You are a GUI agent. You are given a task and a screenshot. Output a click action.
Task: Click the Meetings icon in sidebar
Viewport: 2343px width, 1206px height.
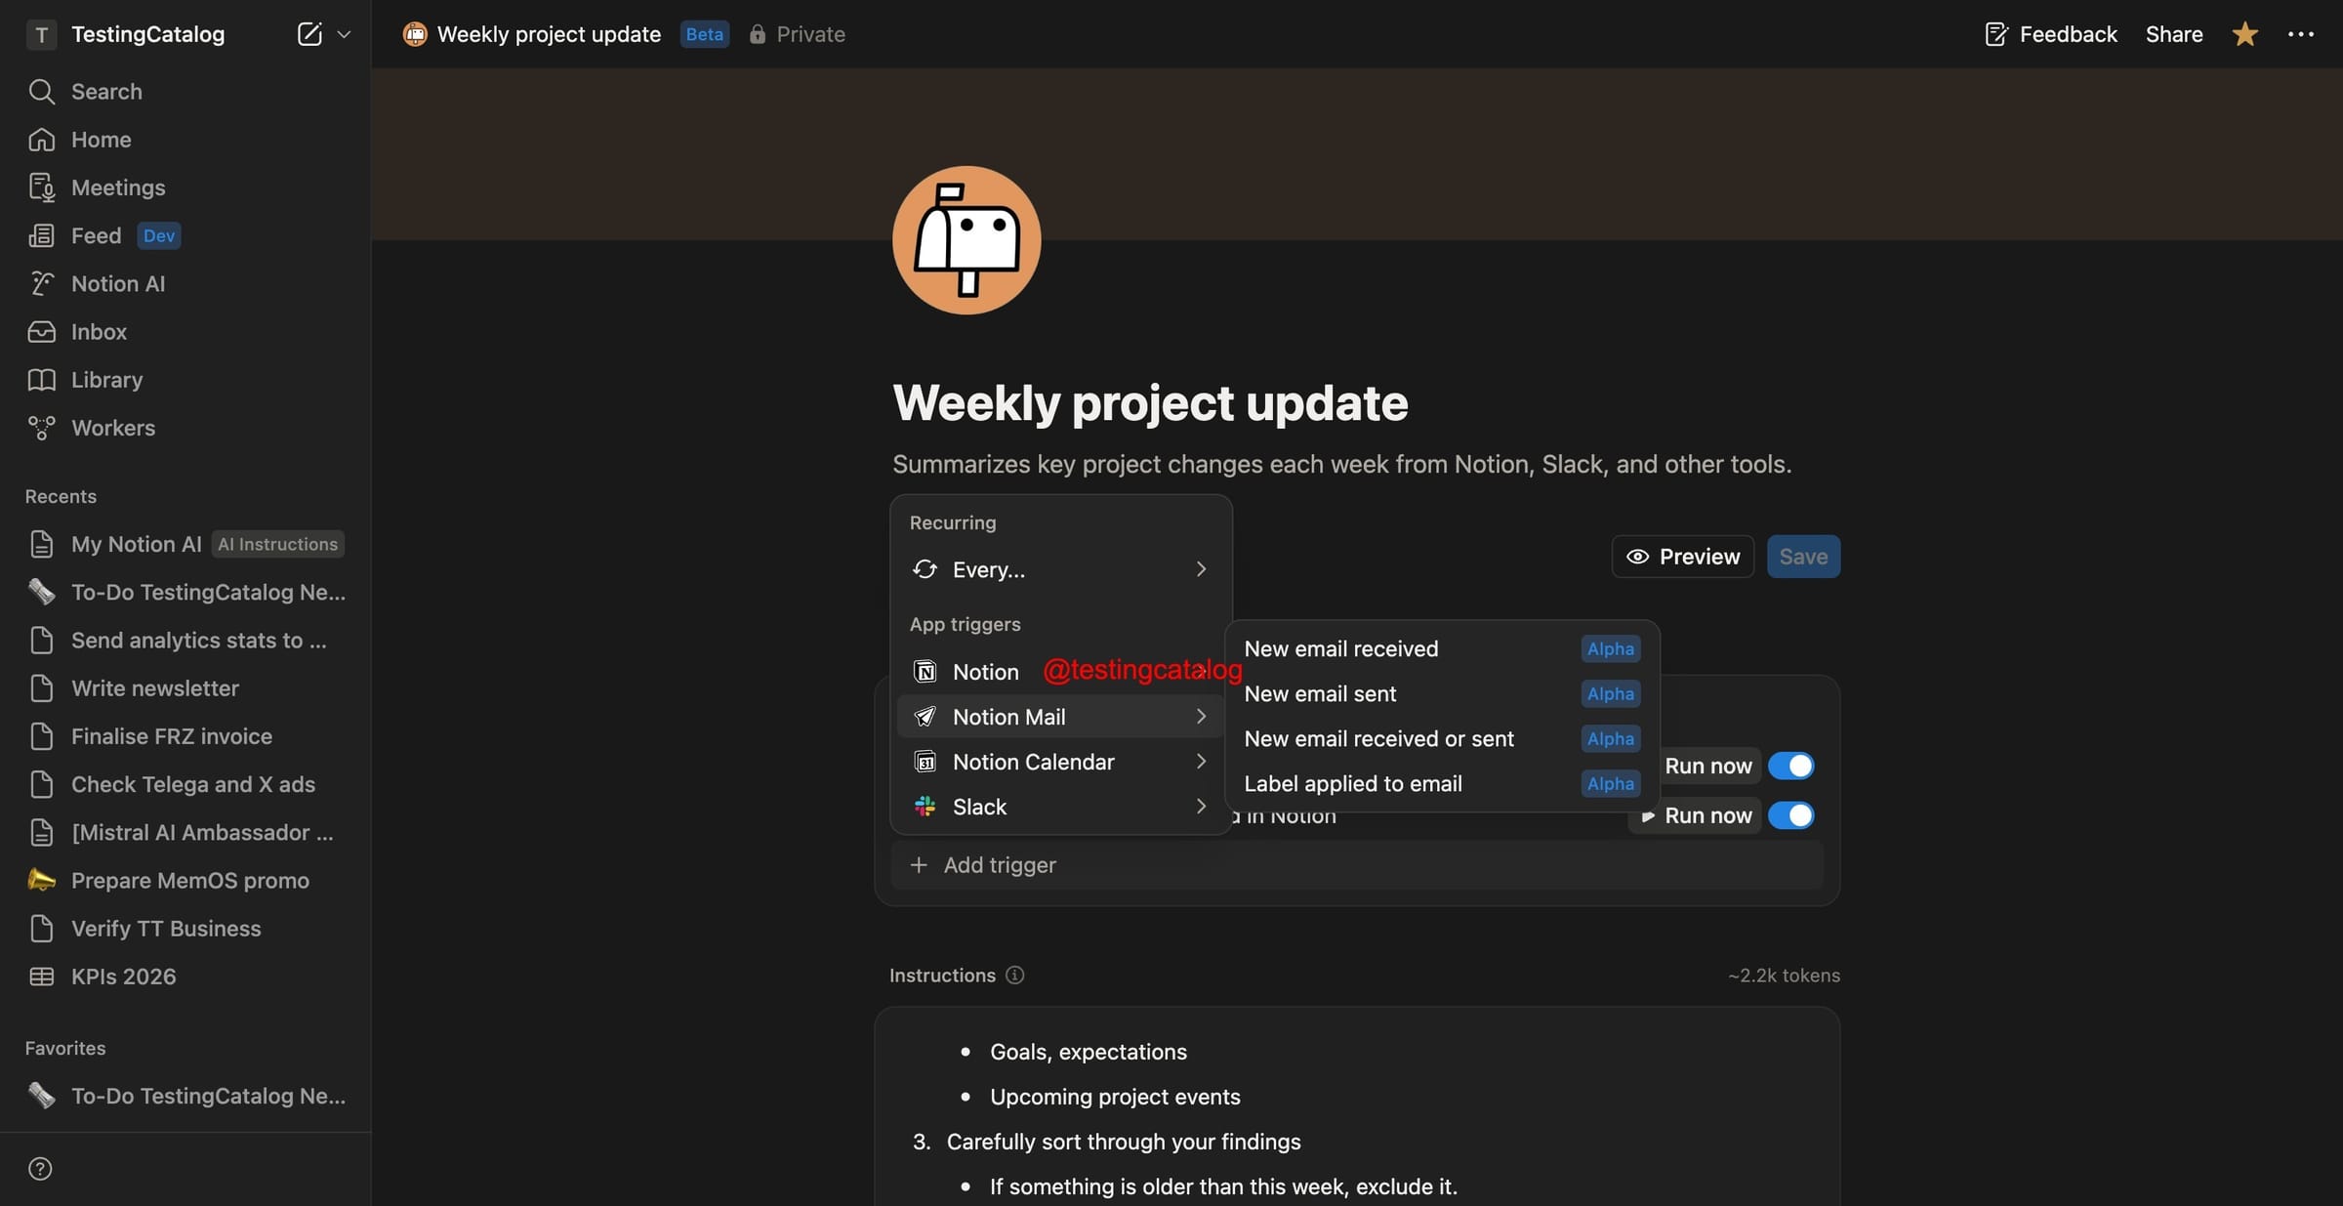pyautogui.click(x=41, y=187)
